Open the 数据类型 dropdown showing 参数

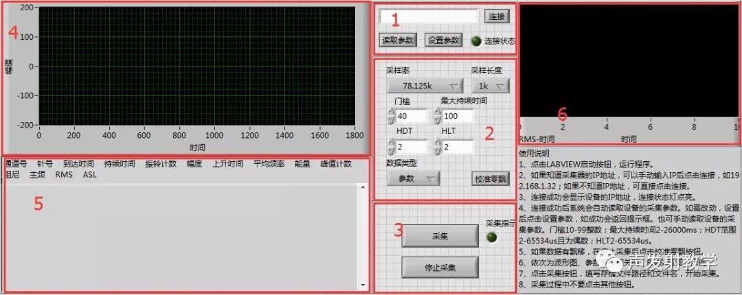pyautogui.click(x=413, y=178)
